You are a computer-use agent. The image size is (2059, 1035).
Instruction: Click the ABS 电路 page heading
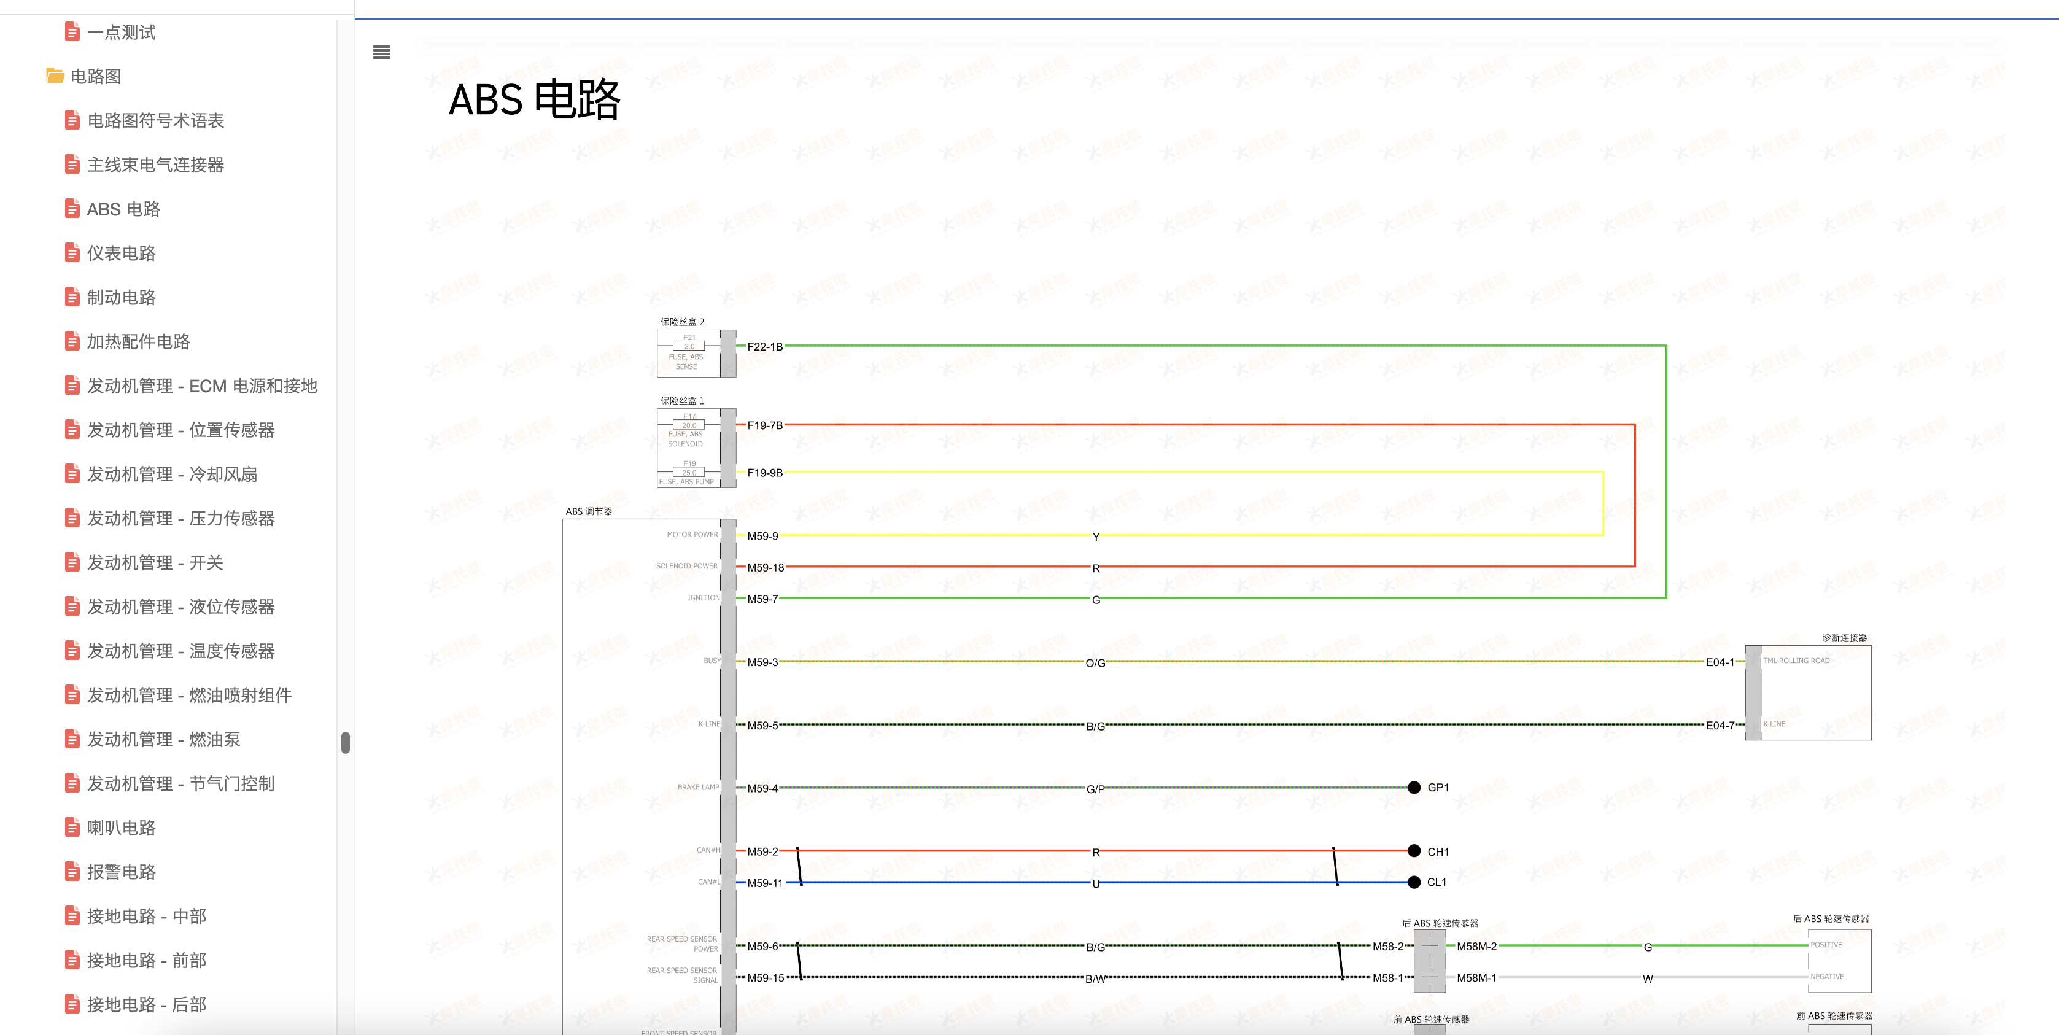pyautogui.click(x=535, y=100)
